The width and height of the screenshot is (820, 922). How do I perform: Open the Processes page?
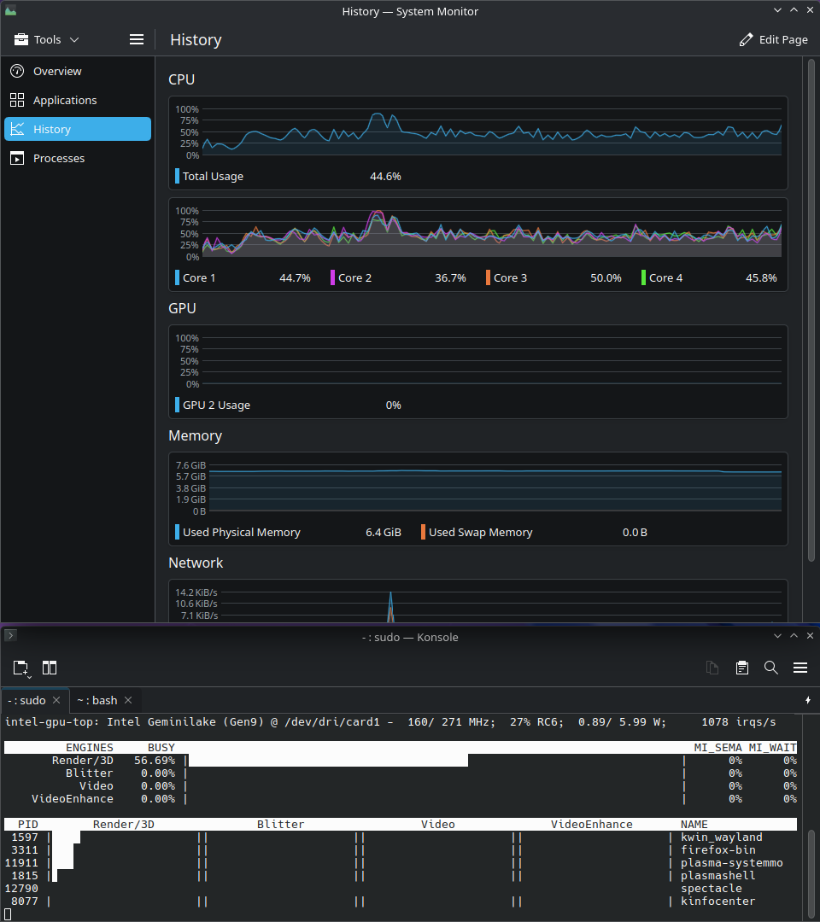point(59,159)
